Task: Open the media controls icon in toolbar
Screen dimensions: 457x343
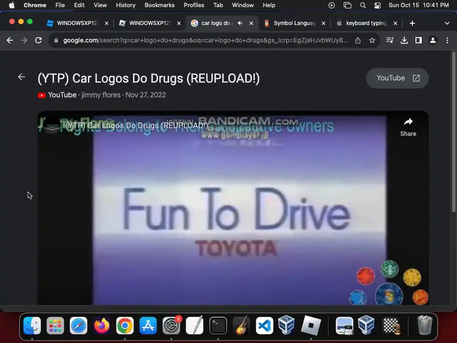Action: [x=390, y=40]
